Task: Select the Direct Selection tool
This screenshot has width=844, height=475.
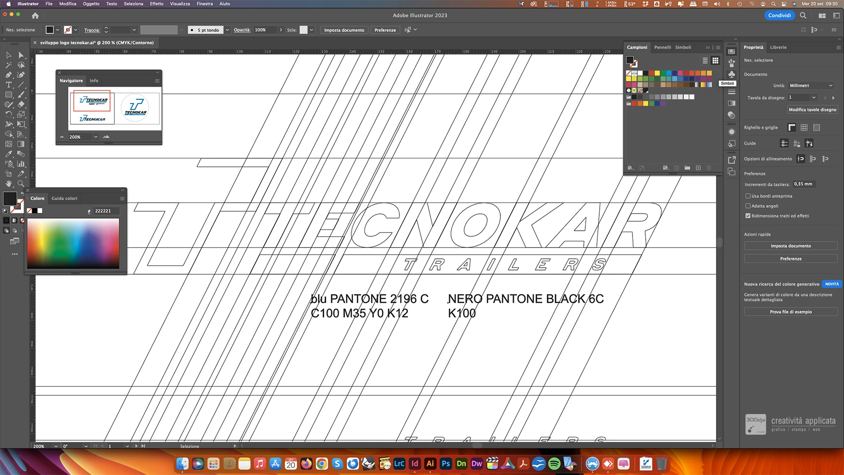Action: 21,55
